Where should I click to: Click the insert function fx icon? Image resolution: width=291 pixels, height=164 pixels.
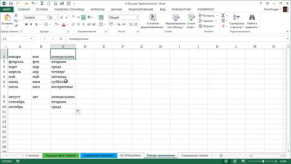pyautogui.click(x=61, y=39)
